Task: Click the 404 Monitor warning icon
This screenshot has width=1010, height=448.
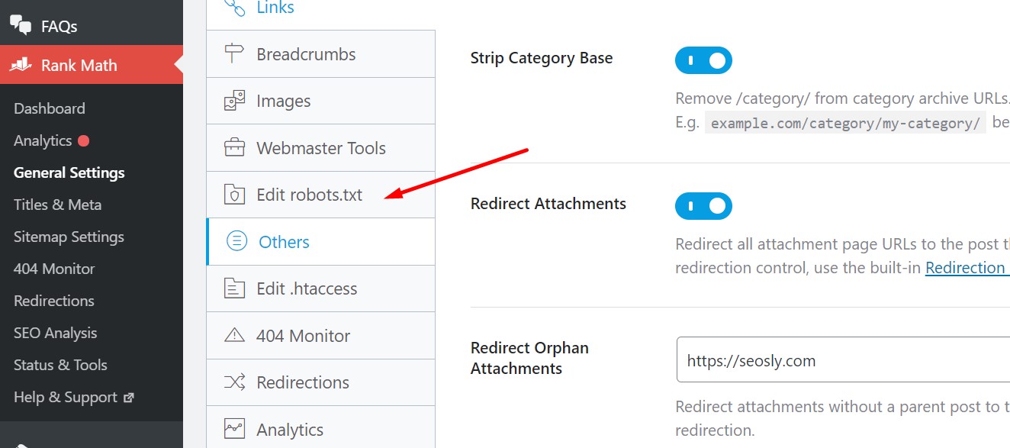Action: pyautogui.click(x=233, y=335)
